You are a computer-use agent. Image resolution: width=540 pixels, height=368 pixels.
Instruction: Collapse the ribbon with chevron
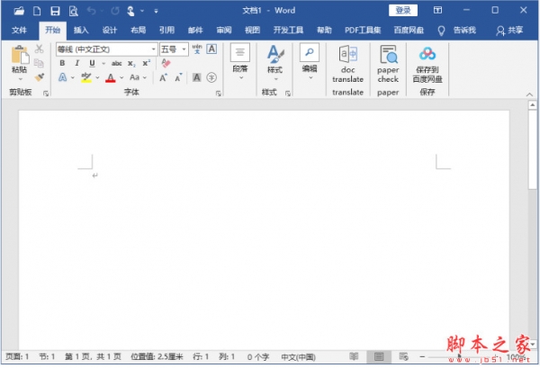[x=529, y=94]
